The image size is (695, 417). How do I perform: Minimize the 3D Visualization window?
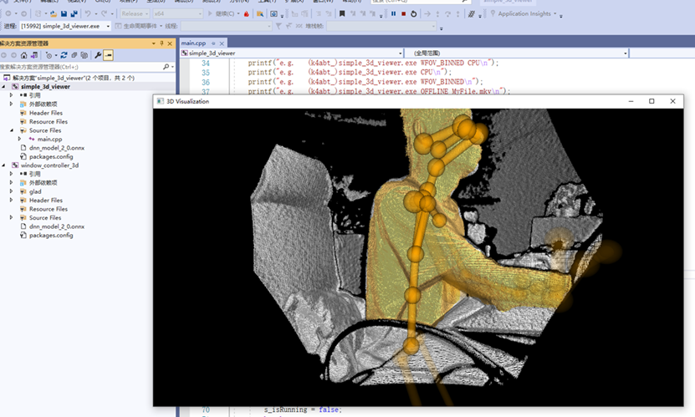pos(631,101)
